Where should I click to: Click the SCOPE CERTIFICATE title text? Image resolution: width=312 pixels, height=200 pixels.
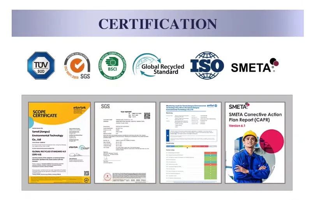coord(45,114)
